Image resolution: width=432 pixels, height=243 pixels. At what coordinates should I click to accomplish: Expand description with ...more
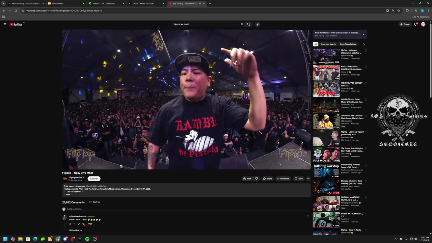(67, 194)
